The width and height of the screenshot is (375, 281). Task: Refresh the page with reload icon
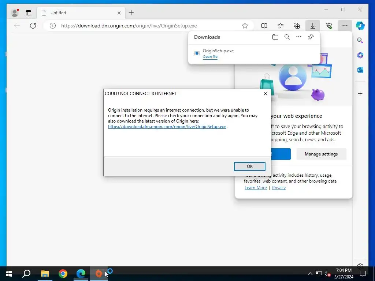pos(33,26)
